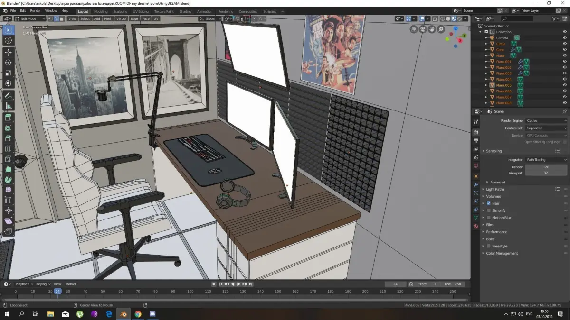570x320 pixels.
Task: Open the Feature Set dropdown
Action: (x=546, y=128)
